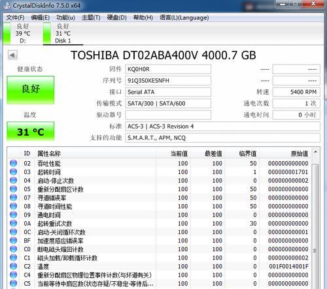The width and height of the screenshot is (327, 289).
Task: Click the features field S.M.A.R.T., APM, NCQ
Action: (x=222, y=138)
